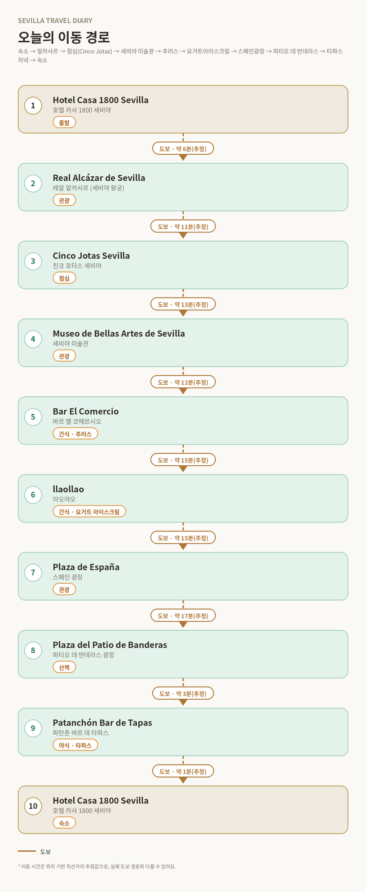366x892 pixels.
Task: Click the 출발 tag on first card
Action: (x=64, y=123)
